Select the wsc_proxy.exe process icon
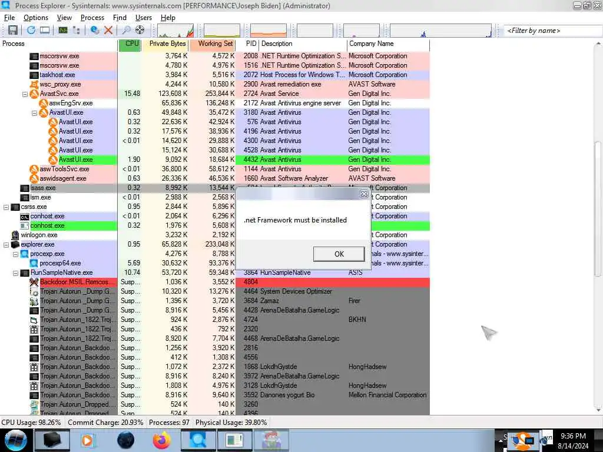 coord(34,84)
